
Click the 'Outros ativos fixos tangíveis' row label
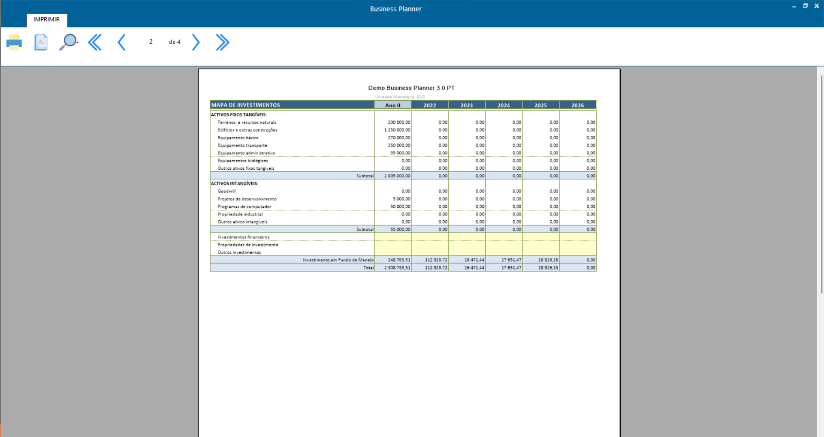(x=246, y=168)
